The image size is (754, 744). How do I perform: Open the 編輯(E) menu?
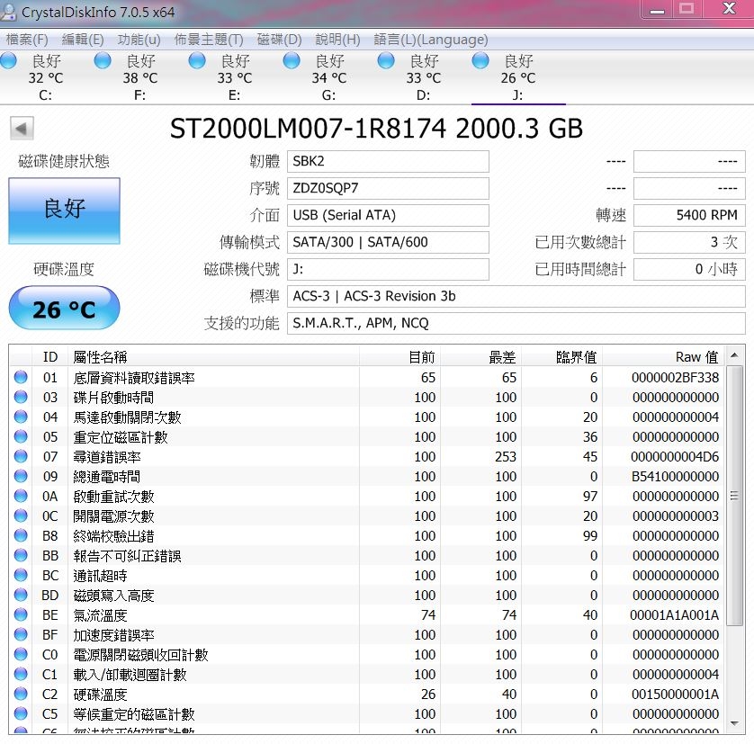(x=83, y=40)
